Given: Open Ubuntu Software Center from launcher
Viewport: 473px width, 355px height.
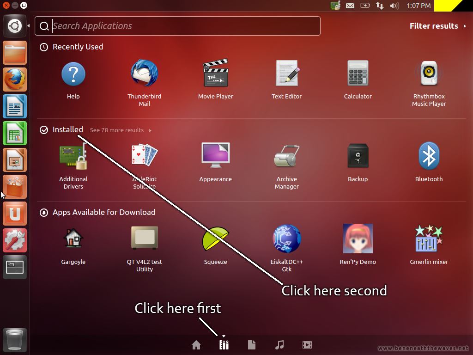Looking at the screenshot, I should [x=15, y=187].
